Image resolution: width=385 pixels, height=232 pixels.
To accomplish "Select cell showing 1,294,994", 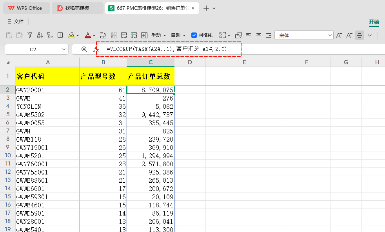I will coord(151,156).
